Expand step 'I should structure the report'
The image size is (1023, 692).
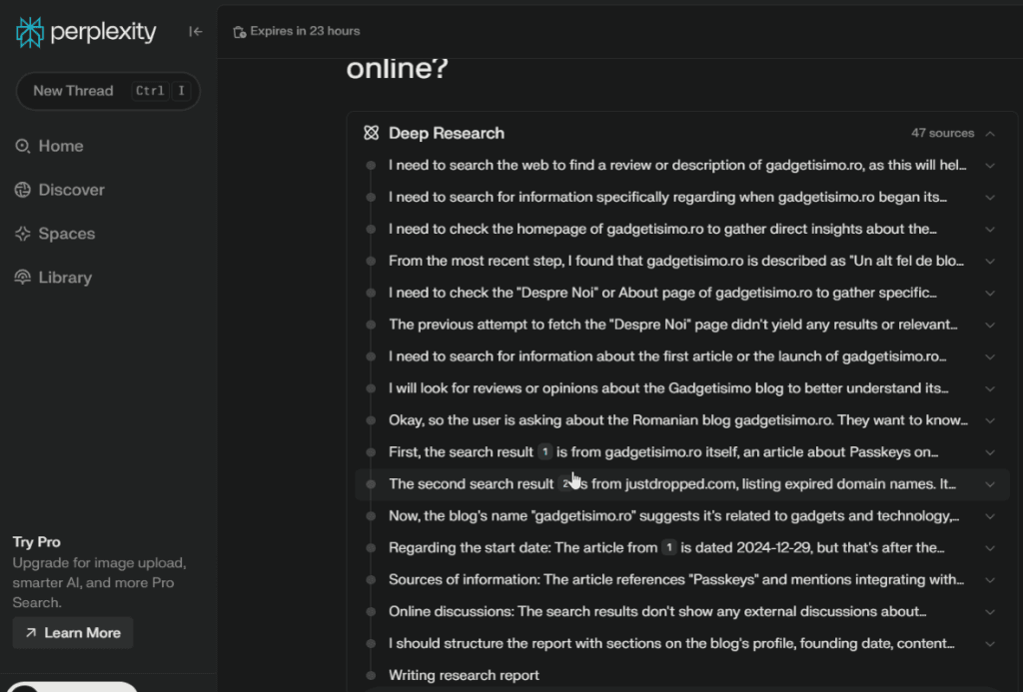990,644
